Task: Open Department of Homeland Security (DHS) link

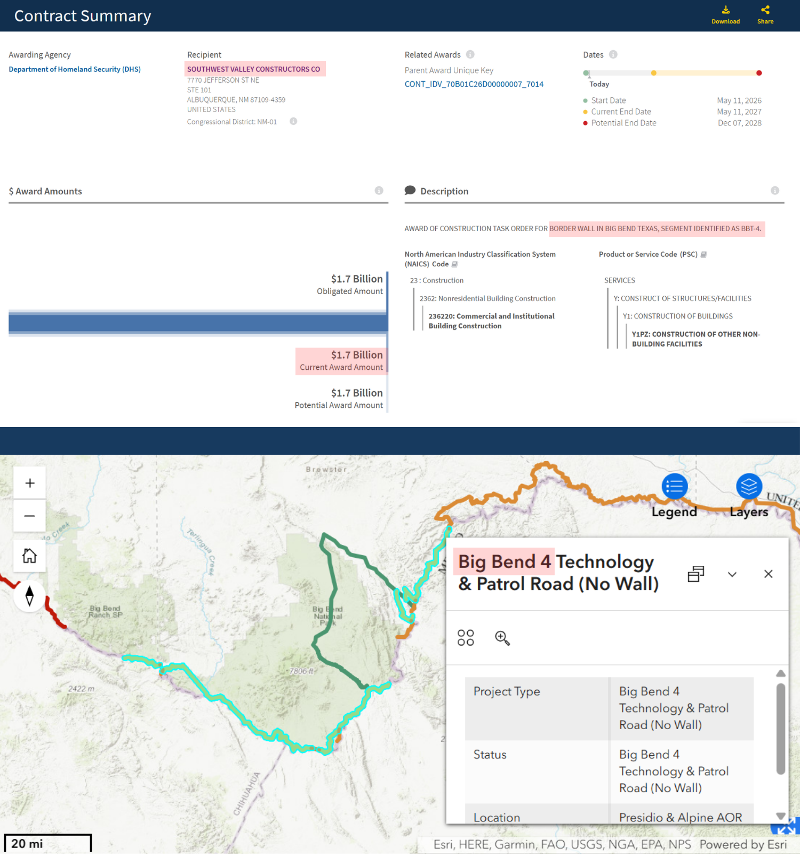Action: [75, 69]
